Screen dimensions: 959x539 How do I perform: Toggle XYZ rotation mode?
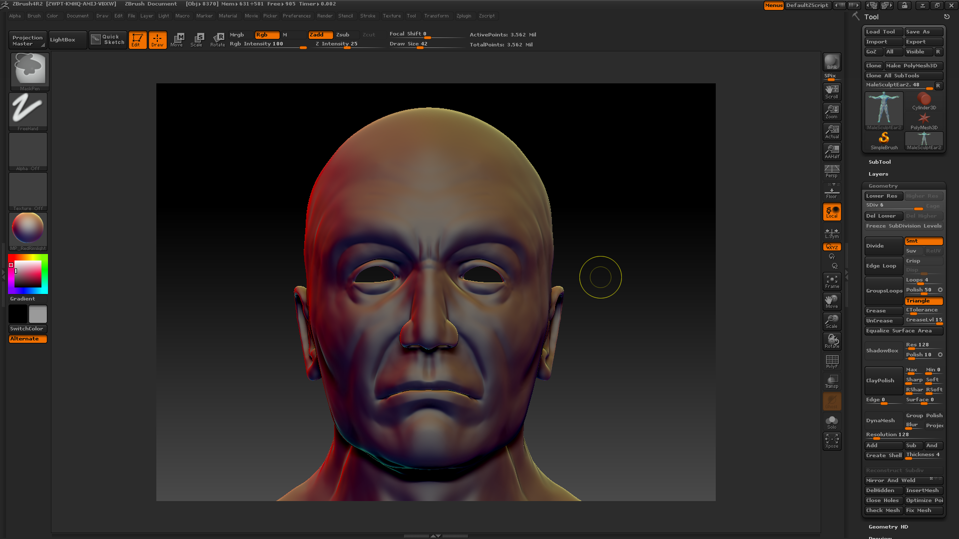click(832, 247)
